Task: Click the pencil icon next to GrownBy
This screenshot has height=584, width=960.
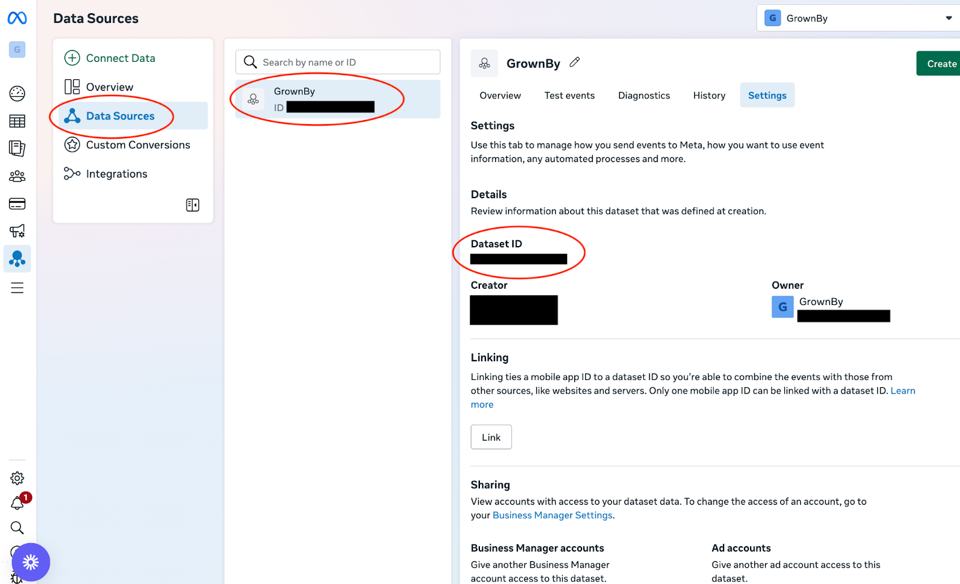Action: click(x=575, y=62)
